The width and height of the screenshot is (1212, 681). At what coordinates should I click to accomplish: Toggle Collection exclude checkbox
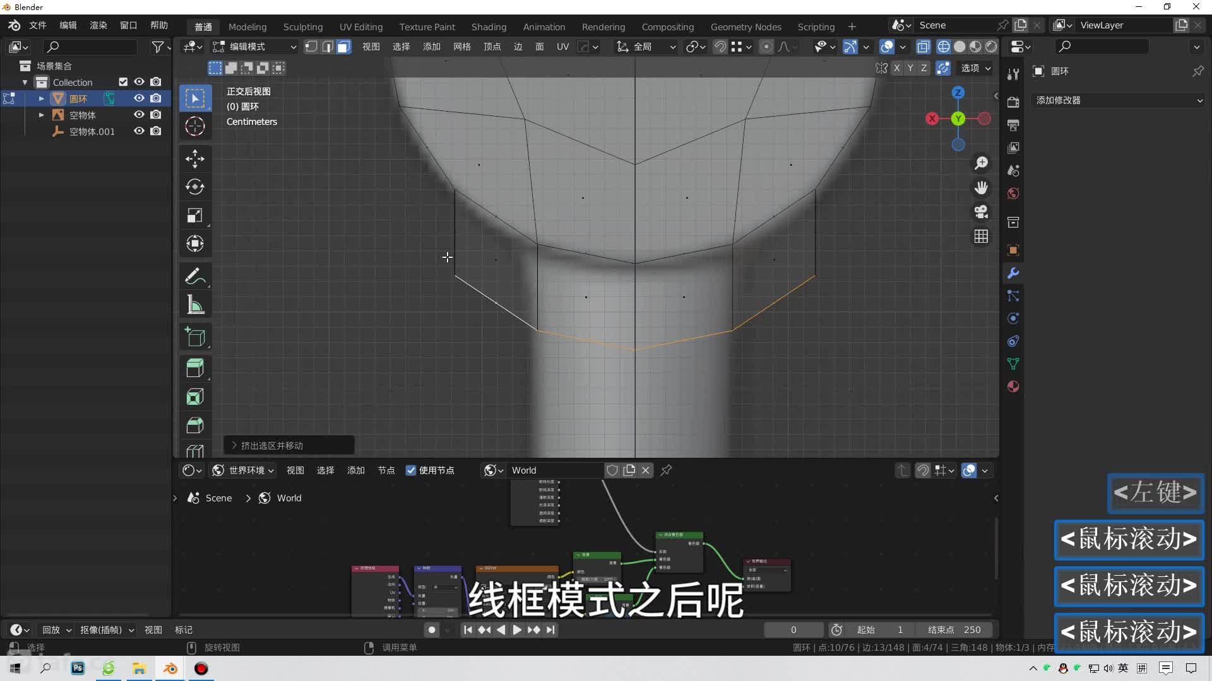(x=123, y=82)
